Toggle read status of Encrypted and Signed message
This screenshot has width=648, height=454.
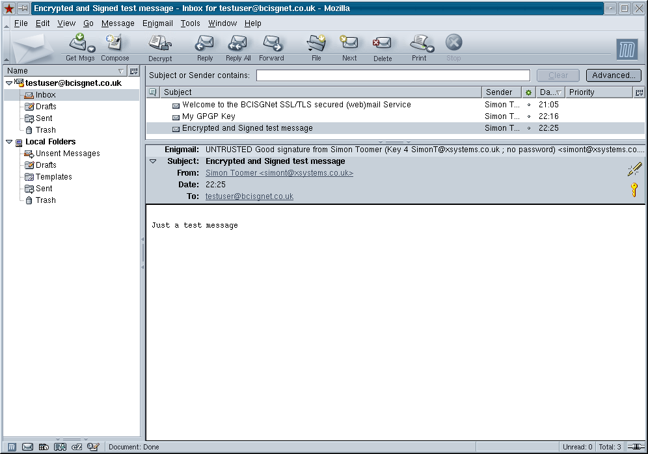528,128
